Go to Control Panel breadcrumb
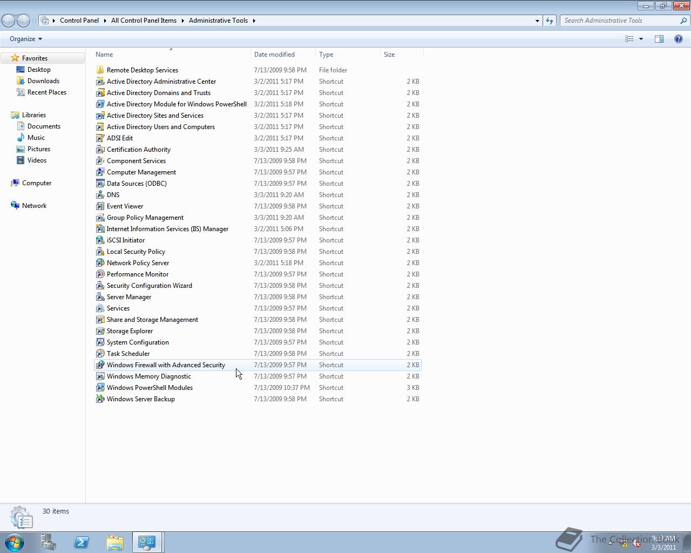The image size is (691, 553). click(79, 21)
